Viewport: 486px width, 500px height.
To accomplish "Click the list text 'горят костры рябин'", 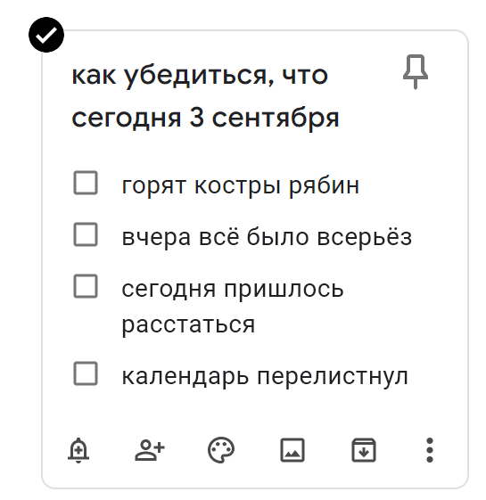I will pos(241,185).
